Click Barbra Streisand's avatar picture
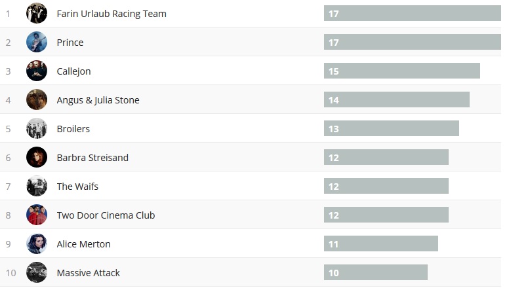The image size is (509, 288). (x=37, y=157)
